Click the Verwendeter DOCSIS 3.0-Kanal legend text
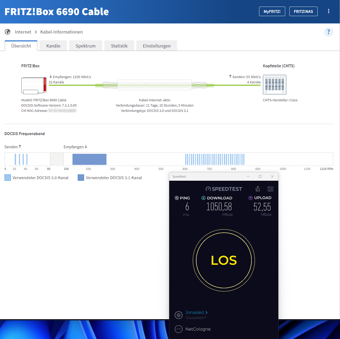This screenshot has height=339, width=340. pos(40,178)
